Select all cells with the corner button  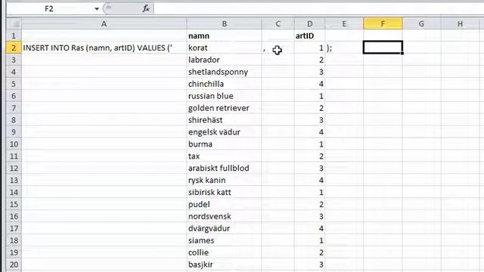coord(14,23)
